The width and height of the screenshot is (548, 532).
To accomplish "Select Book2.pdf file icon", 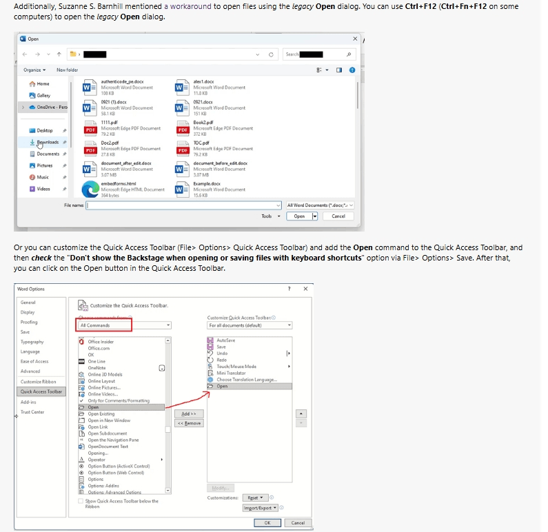I will coord(183,128).
